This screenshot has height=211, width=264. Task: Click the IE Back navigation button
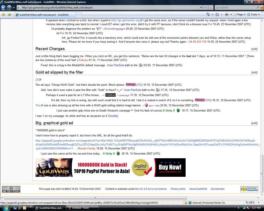pyautogui.click(x=3, y=7)
